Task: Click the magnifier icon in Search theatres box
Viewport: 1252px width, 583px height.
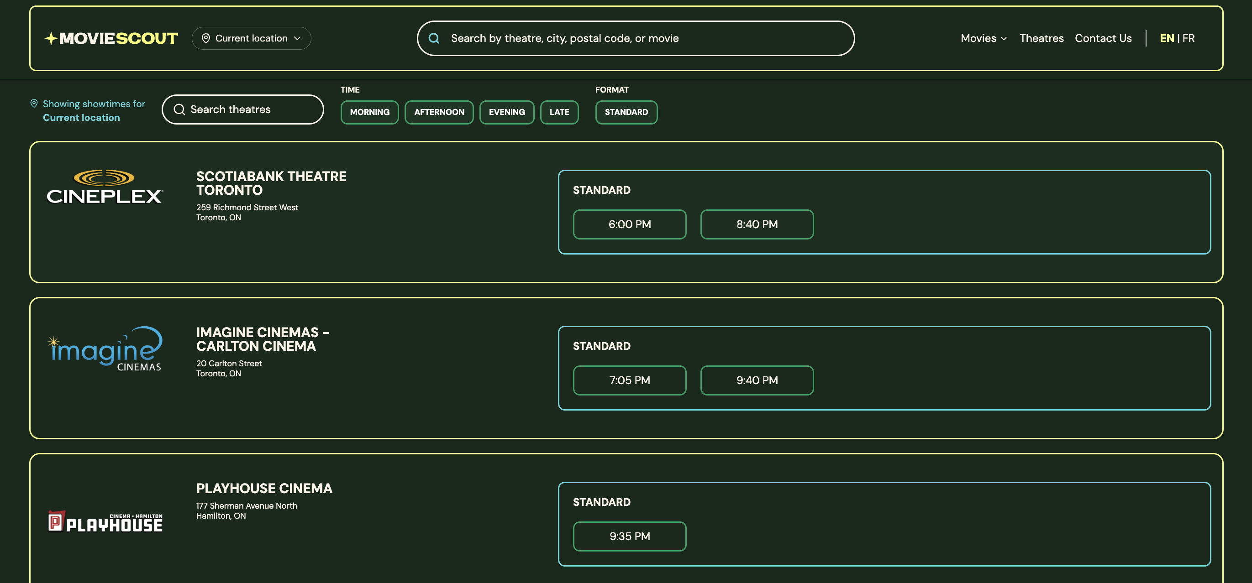Action: pyautogui.click(x=179, y=109)
